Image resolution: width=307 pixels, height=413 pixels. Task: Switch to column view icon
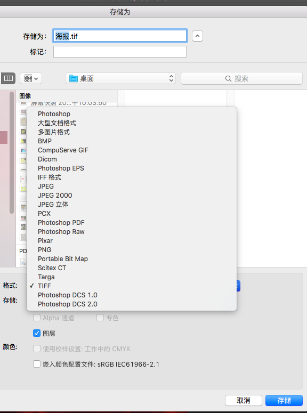pos(8,78)
